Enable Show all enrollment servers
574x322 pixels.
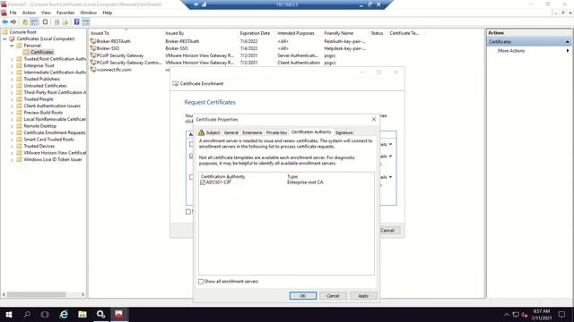point(201,282)
